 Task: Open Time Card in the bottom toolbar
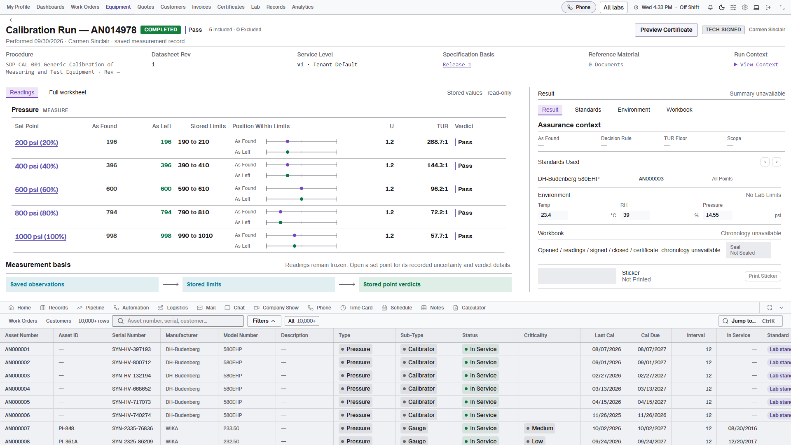pos(356,308)
